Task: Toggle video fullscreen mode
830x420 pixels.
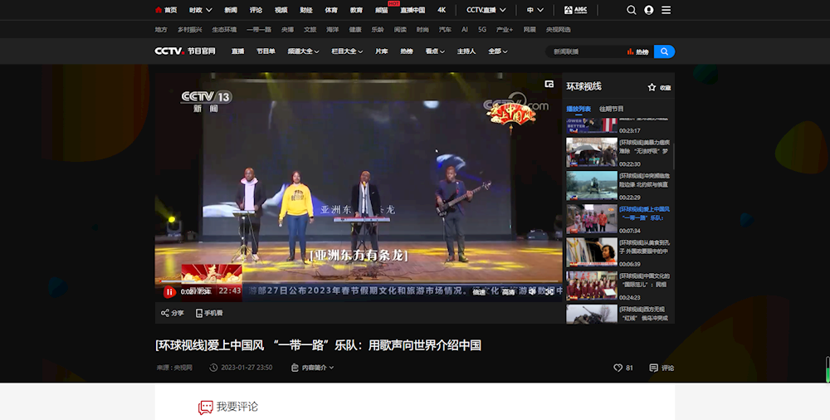Action: [549, 291]
